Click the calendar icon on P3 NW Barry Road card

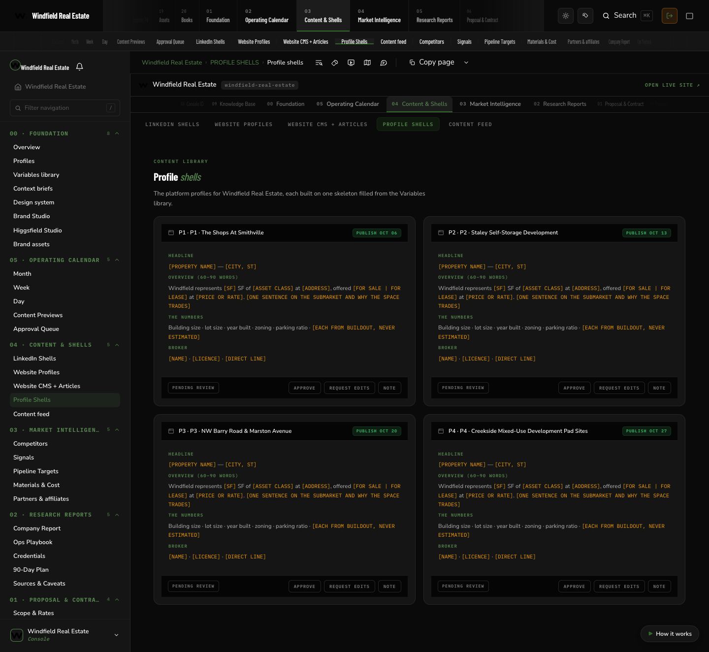(171, 431)
